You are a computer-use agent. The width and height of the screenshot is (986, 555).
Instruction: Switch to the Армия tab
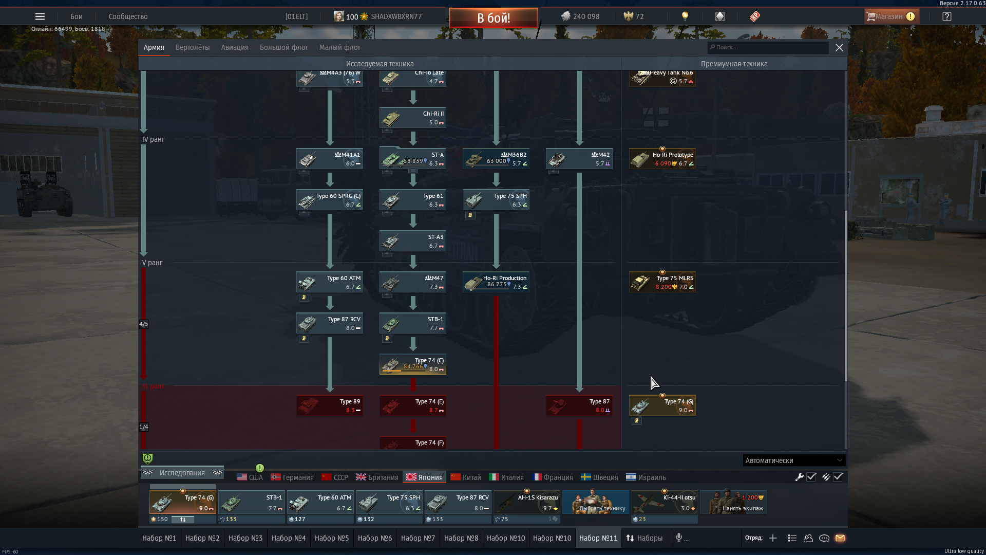(154, 47)
